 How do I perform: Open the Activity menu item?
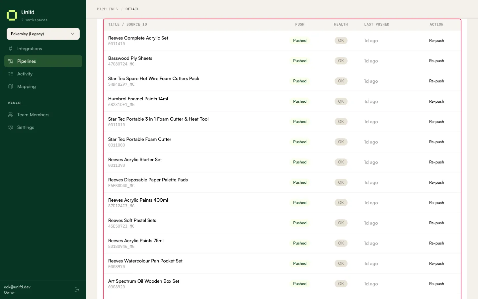(43, 74)
